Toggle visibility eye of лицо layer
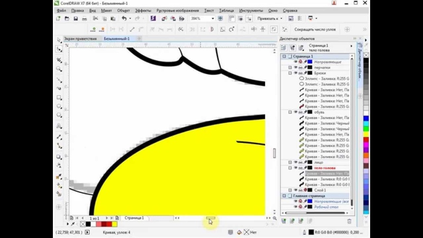Viewport: 423px width, 238px height. click(x=296, y=162)
